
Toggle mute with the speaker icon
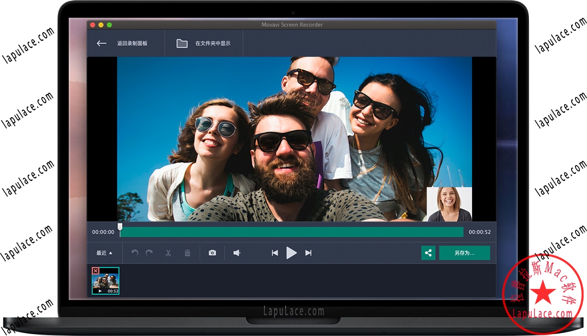[x=237, y=252]
